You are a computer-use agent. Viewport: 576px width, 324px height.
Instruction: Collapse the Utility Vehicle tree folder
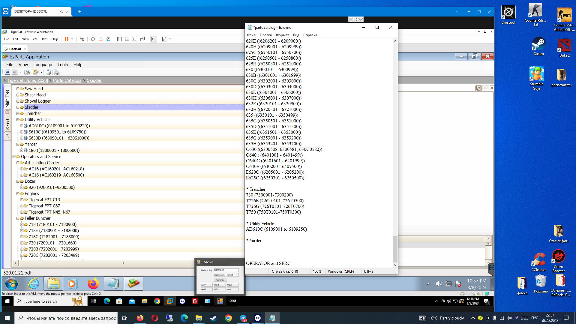(x=18, y=119)
